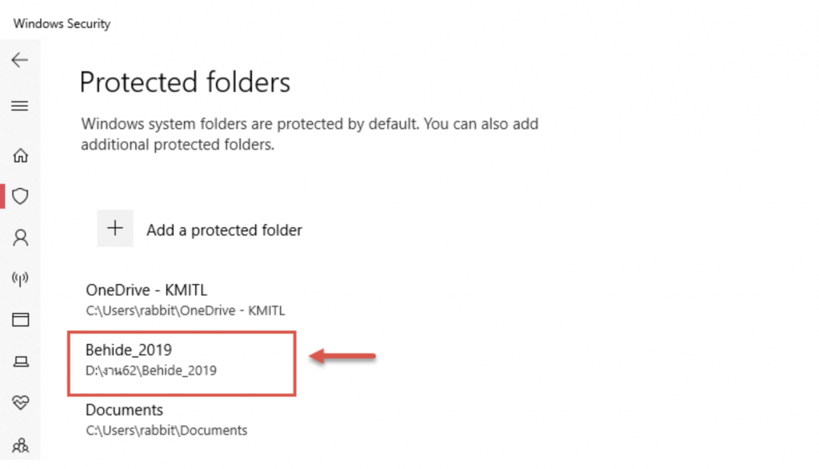Click the "Add a protected folder" label

tap(224, 230)
